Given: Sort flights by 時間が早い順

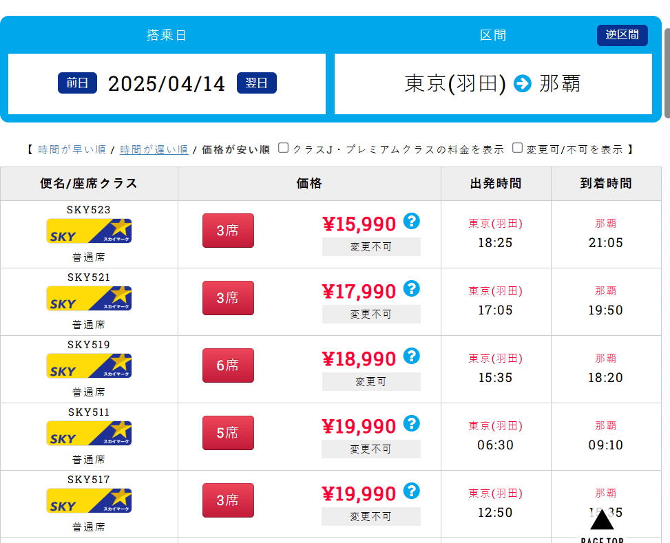Looking at the screenshot, I should (x=72, y=149).
